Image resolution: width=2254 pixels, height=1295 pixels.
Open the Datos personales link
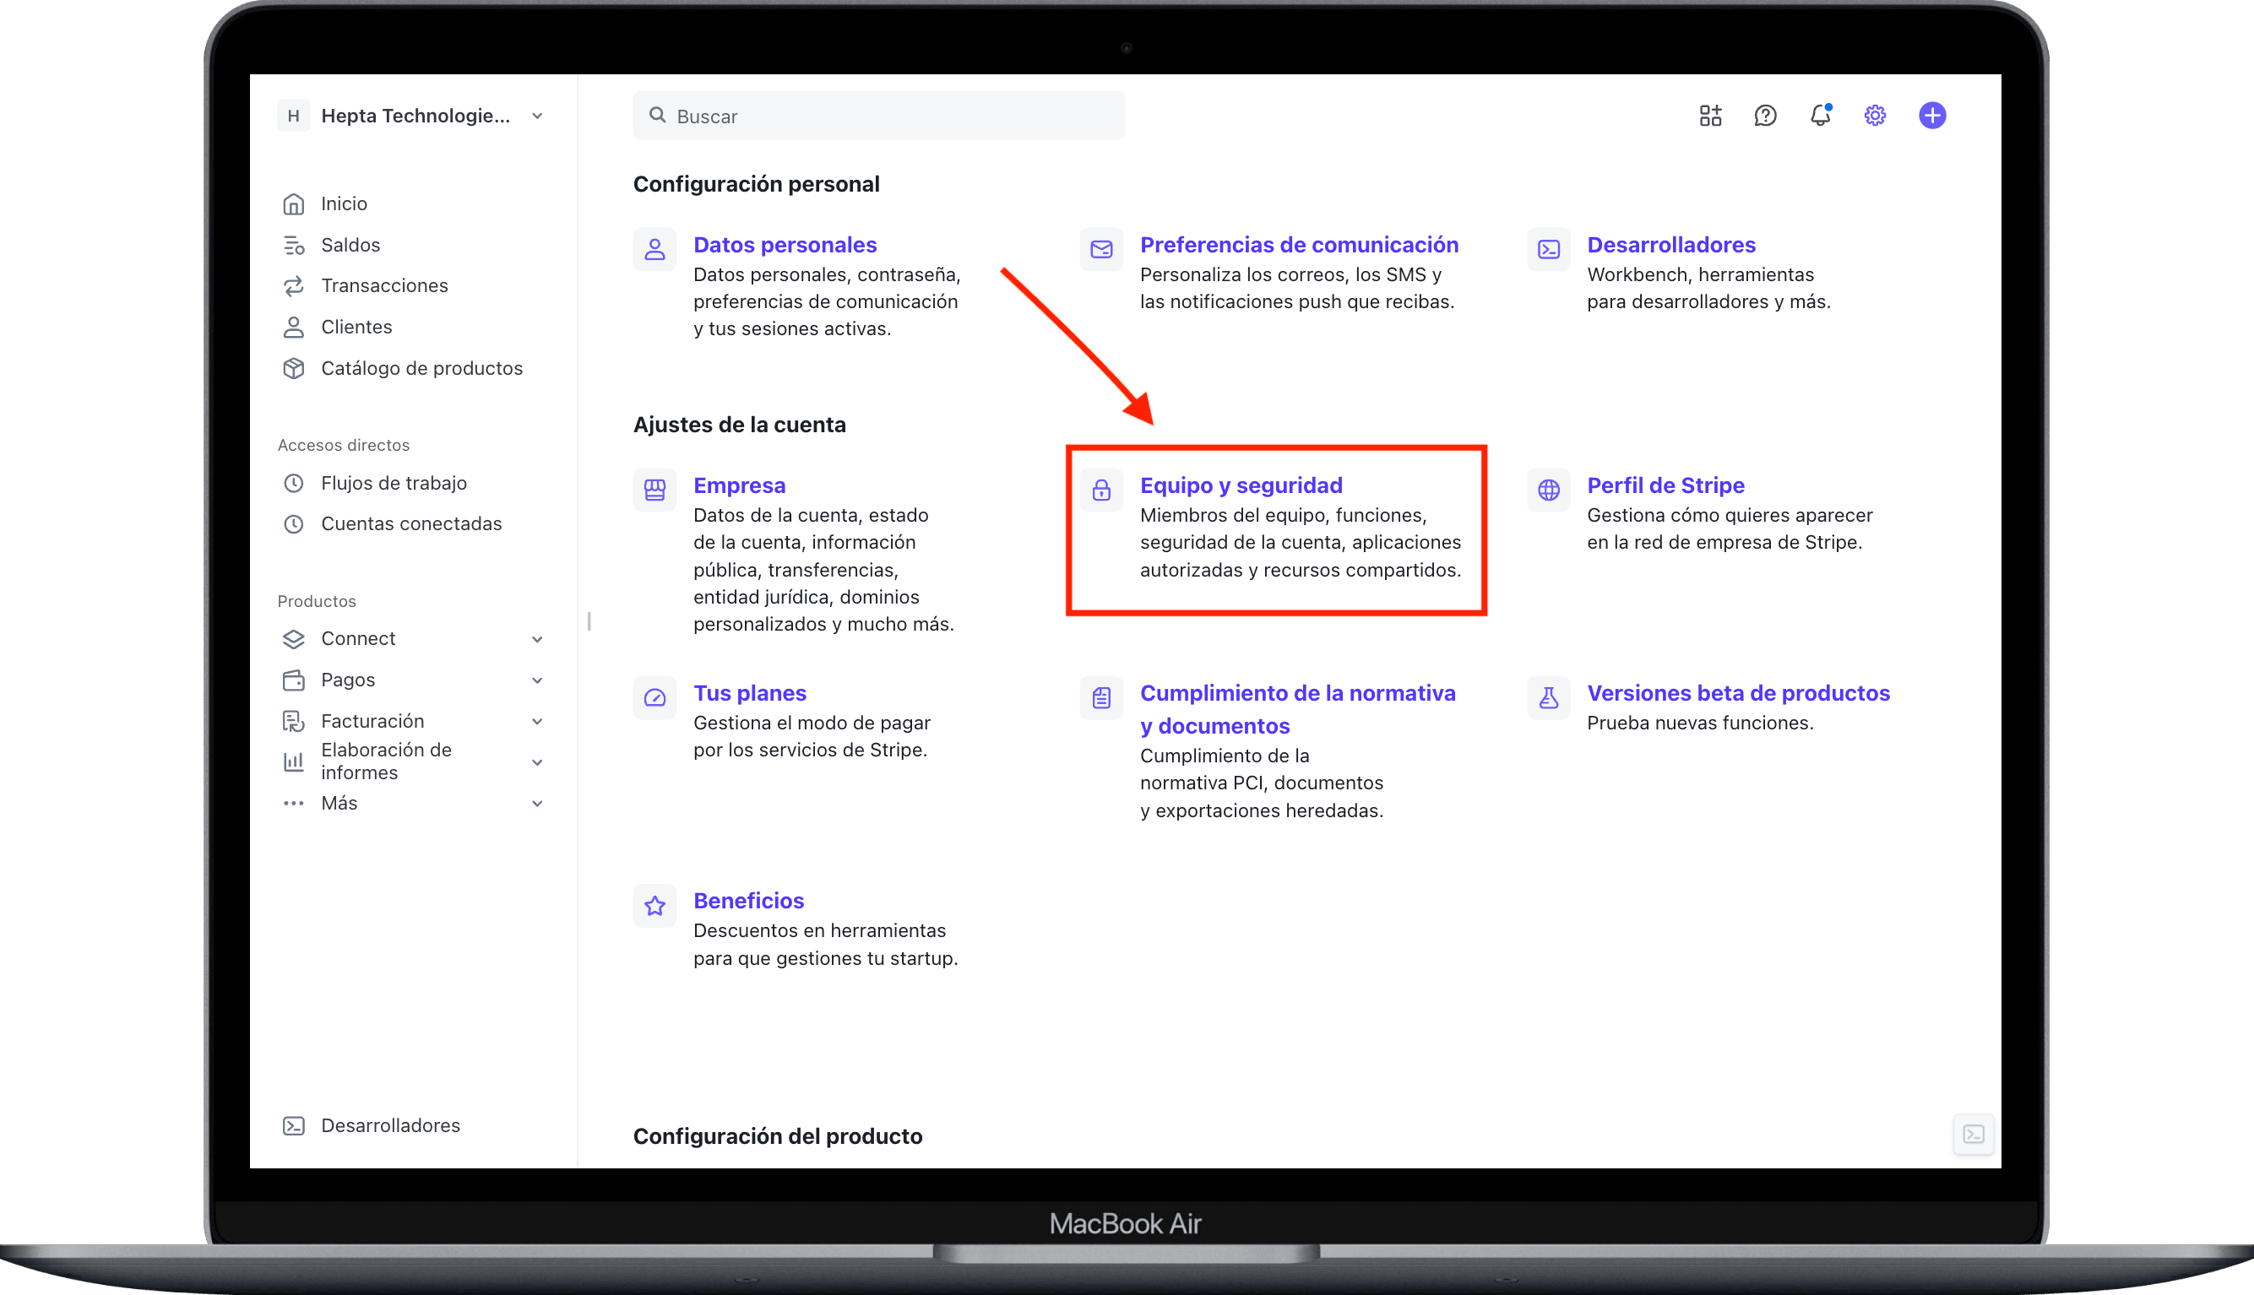[x=785, y=245]
